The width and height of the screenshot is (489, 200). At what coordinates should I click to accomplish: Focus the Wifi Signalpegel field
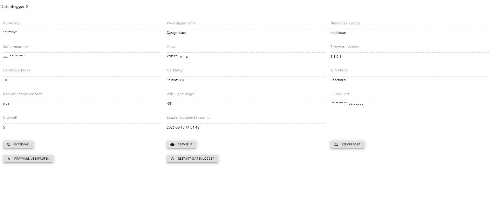point(245,103)
